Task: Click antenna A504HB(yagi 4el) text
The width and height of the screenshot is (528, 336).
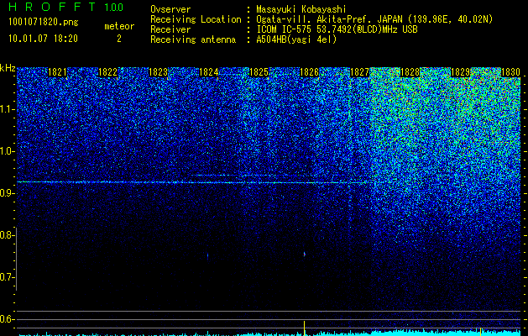Action: pyautogui.click(x=296, y=39)
